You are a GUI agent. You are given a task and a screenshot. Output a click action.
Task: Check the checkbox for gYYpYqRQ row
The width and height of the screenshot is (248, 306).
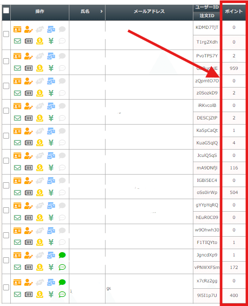pyautogui.click(x=6, y=210)
